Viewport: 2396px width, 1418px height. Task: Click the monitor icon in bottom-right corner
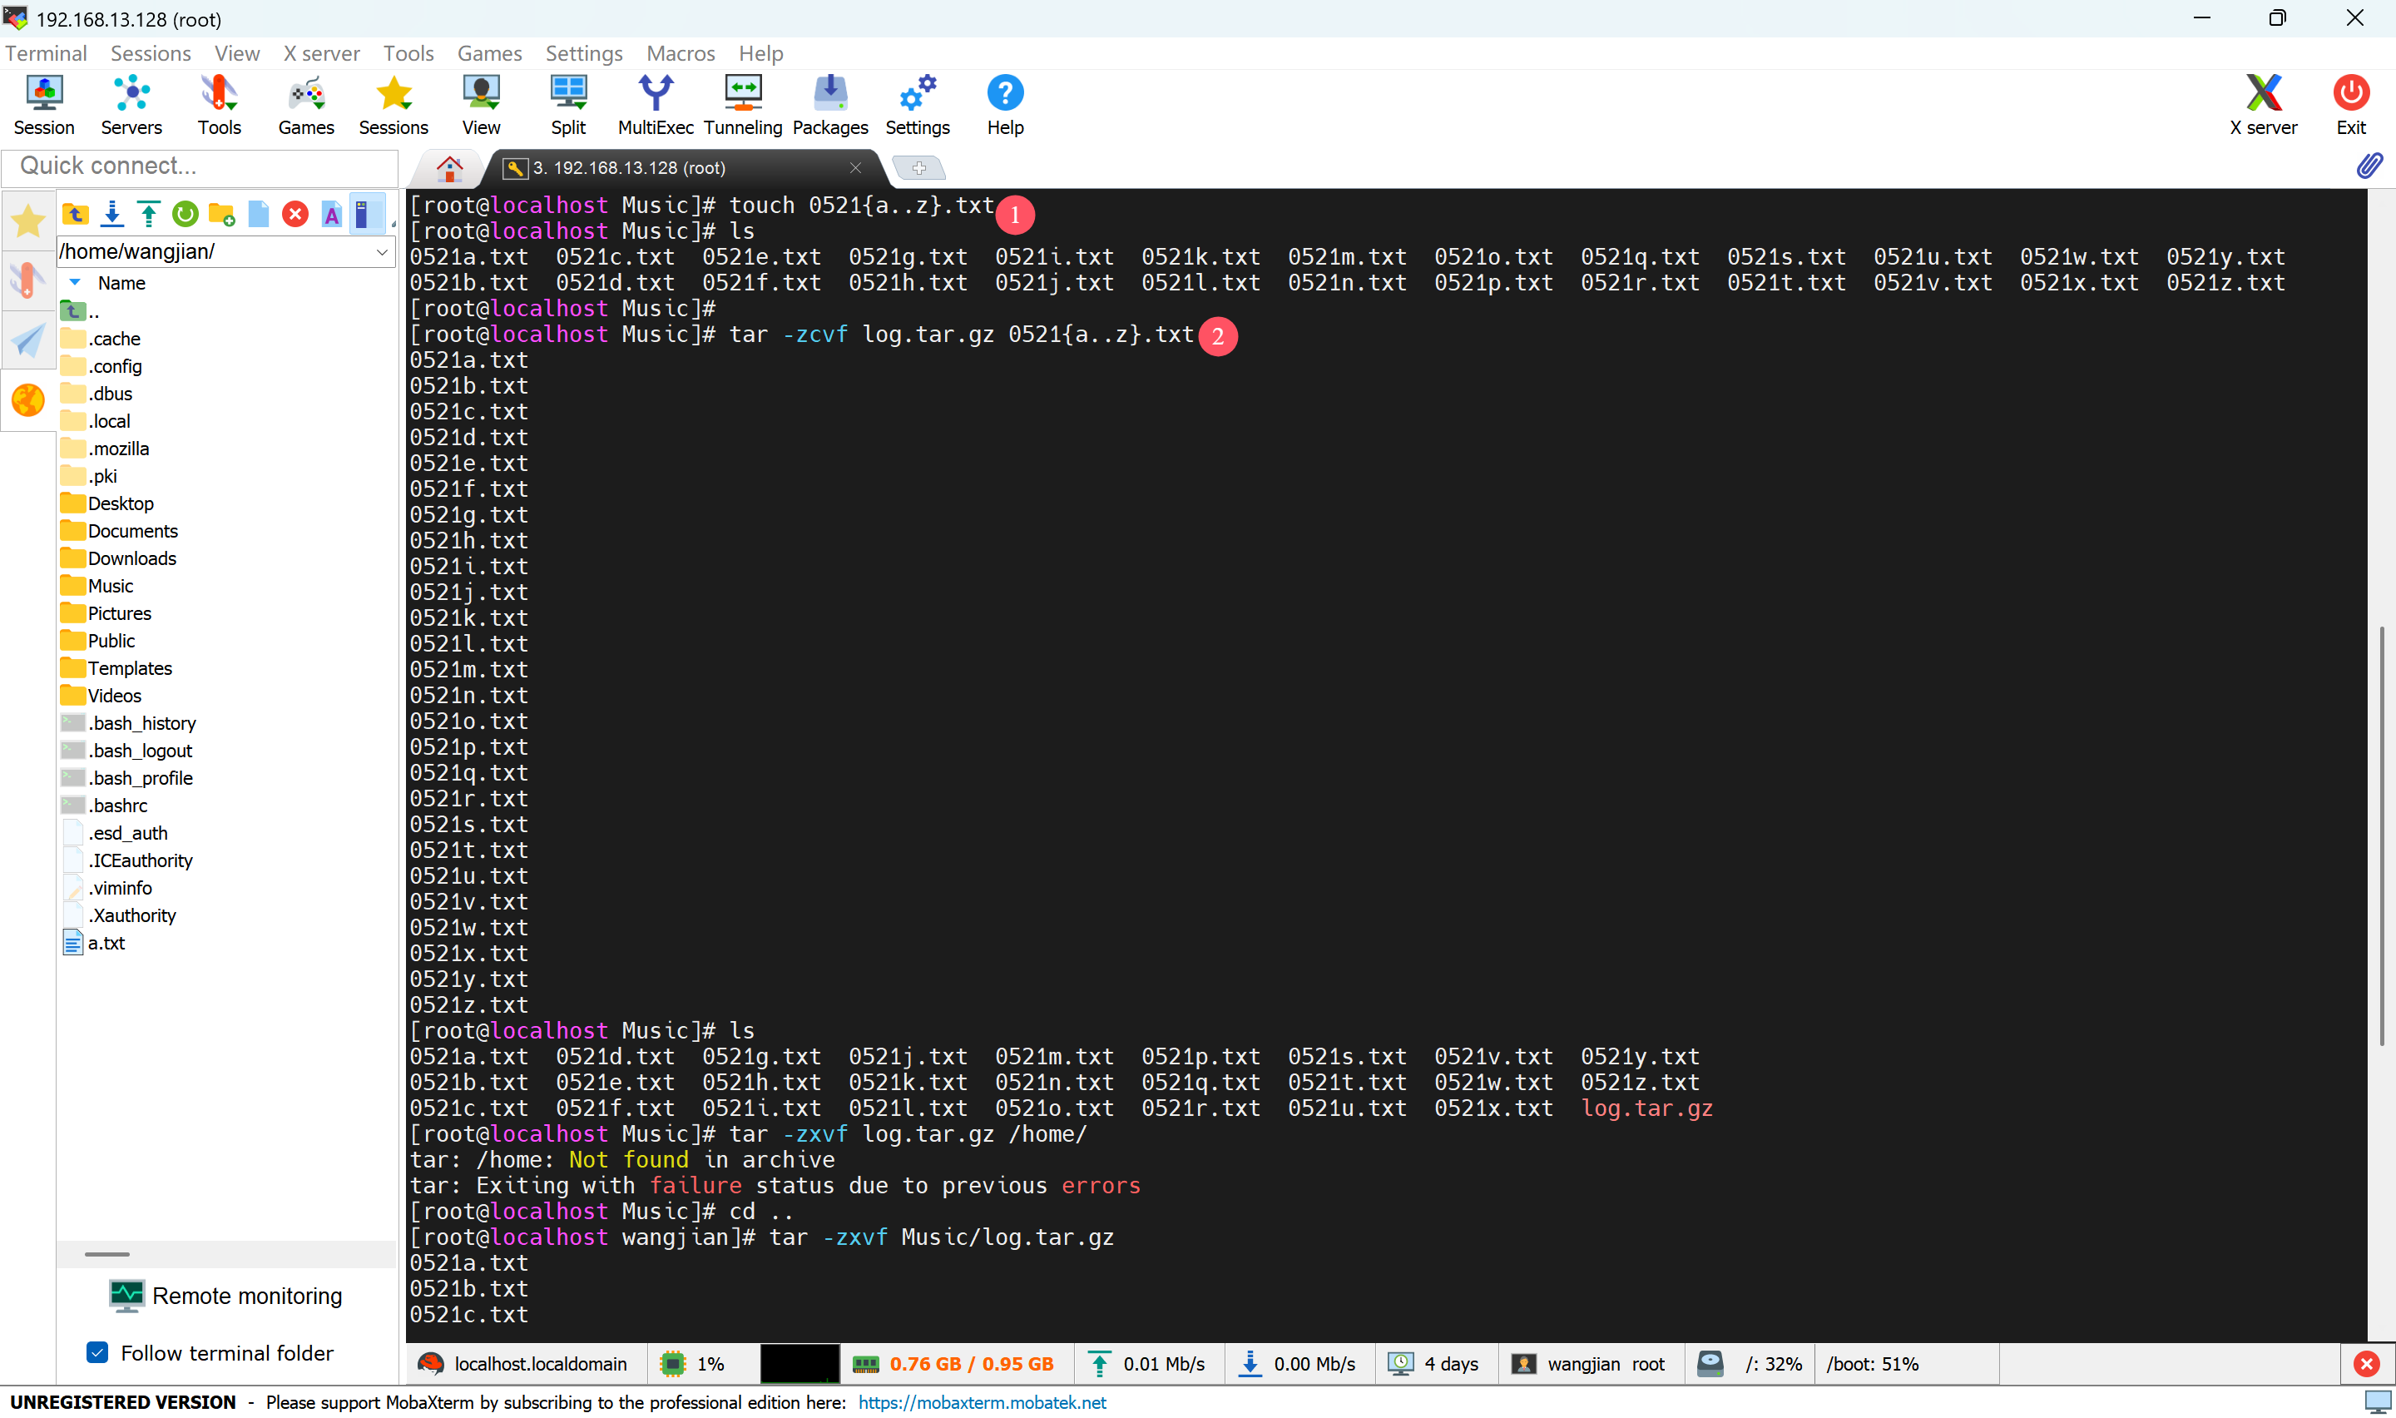[2378, 1401]
